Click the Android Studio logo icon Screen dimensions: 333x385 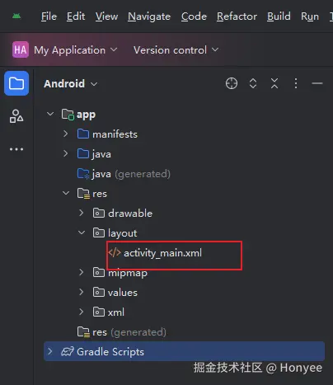tap(16, 16)
